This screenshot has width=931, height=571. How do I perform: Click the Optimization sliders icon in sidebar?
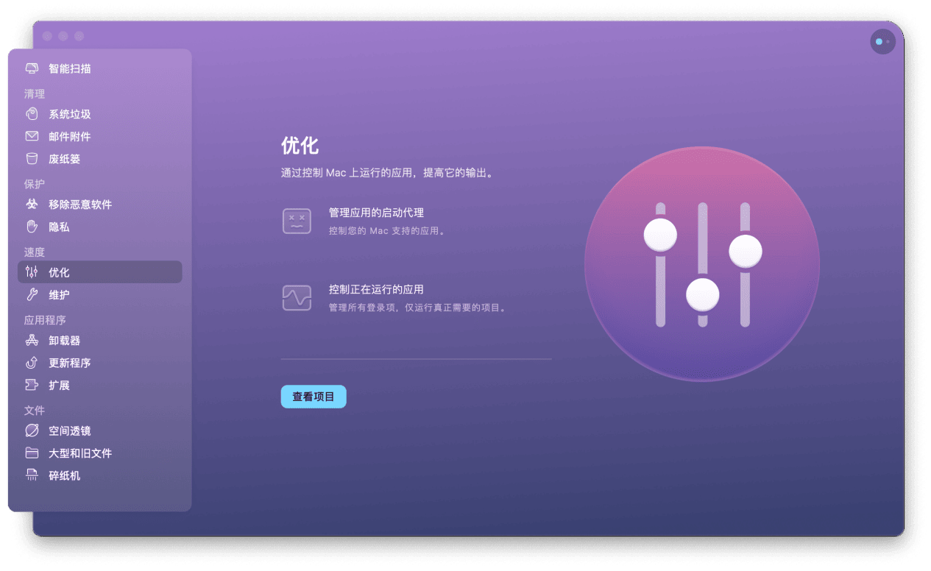tap(32, 272)
